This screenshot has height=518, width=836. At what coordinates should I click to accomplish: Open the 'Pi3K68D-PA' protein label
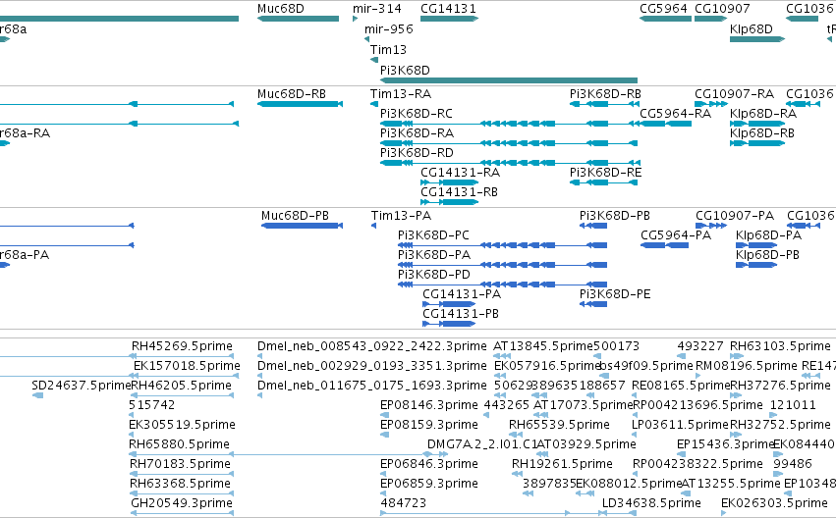(x=434, y=255)
